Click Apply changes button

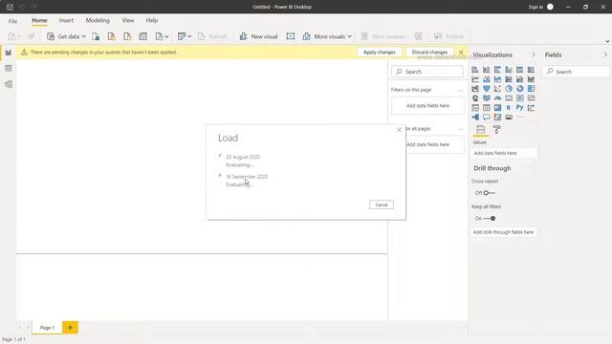379,52
